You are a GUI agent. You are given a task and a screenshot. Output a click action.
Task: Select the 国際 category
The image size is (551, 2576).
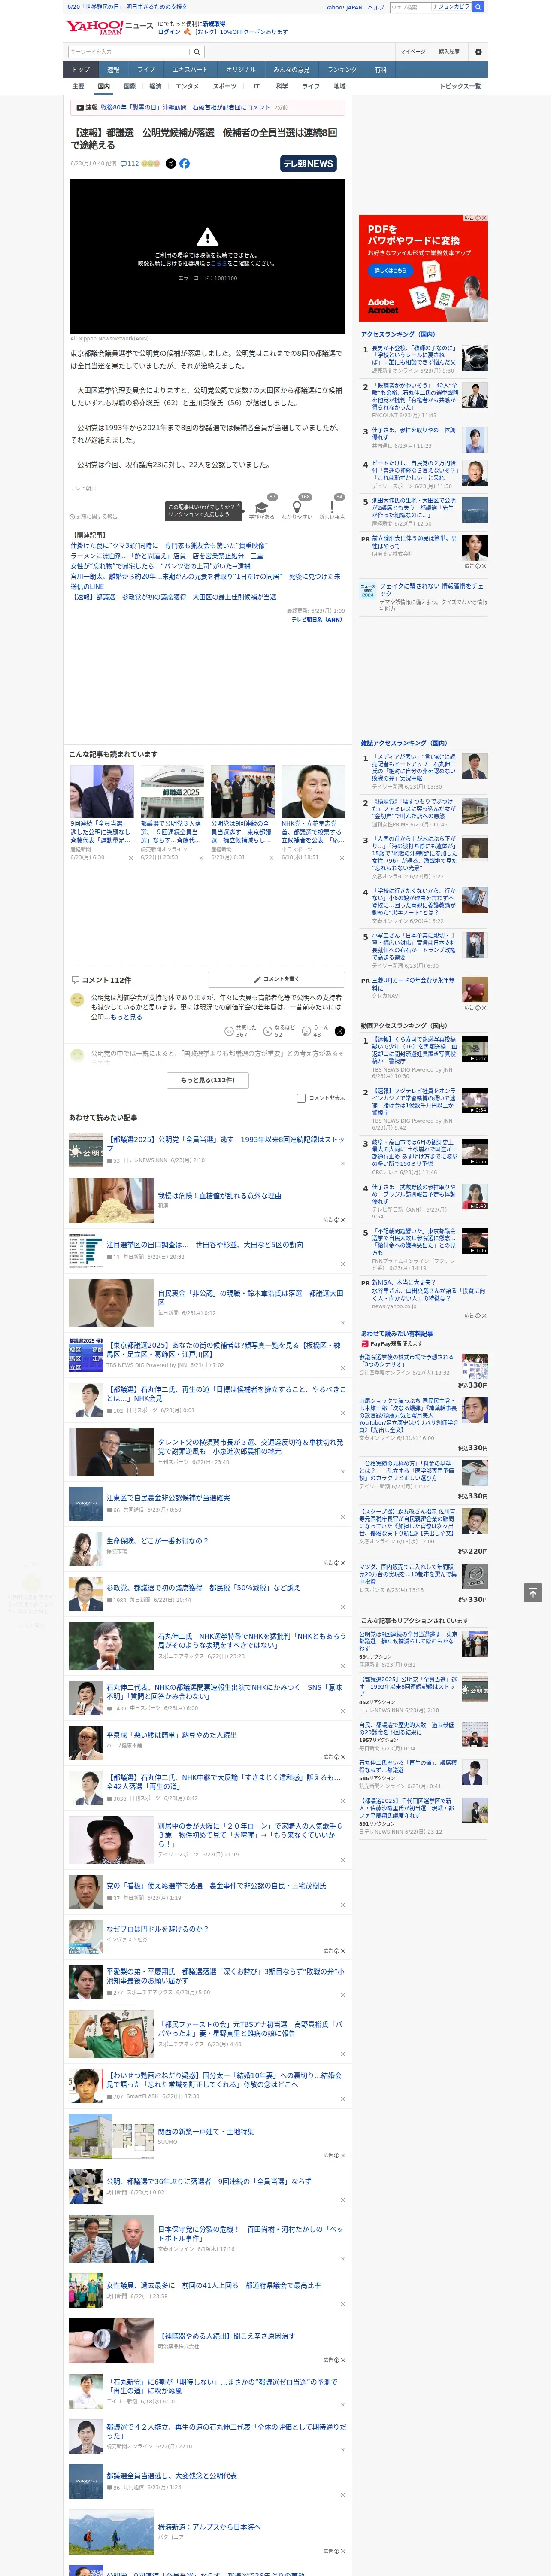tap(129, 86)
